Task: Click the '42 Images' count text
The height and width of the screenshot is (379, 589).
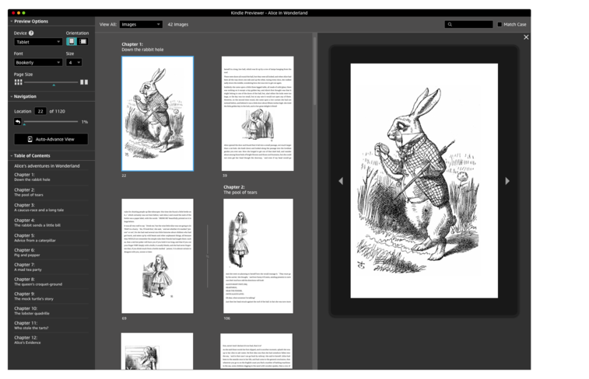Action: point(178,24)
